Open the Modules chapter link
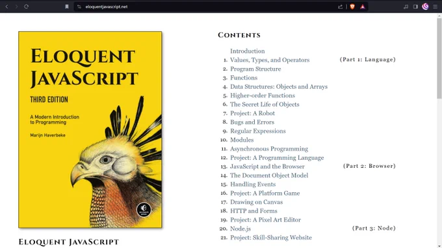This screenshot has height=248, width=442. [x=242, y=140]
